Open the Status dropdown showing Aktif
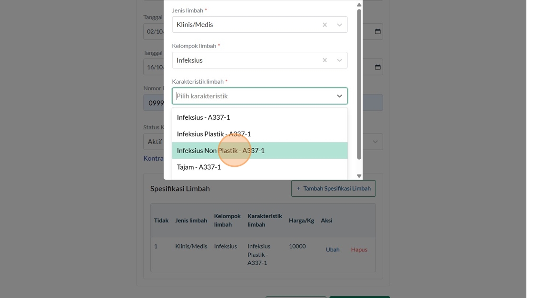 pos(375,142)
